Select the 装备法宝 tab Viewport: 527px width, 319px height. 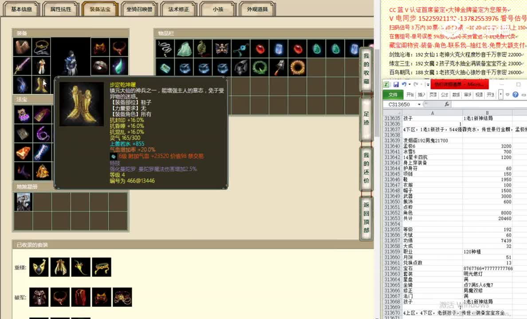point(100,9)
